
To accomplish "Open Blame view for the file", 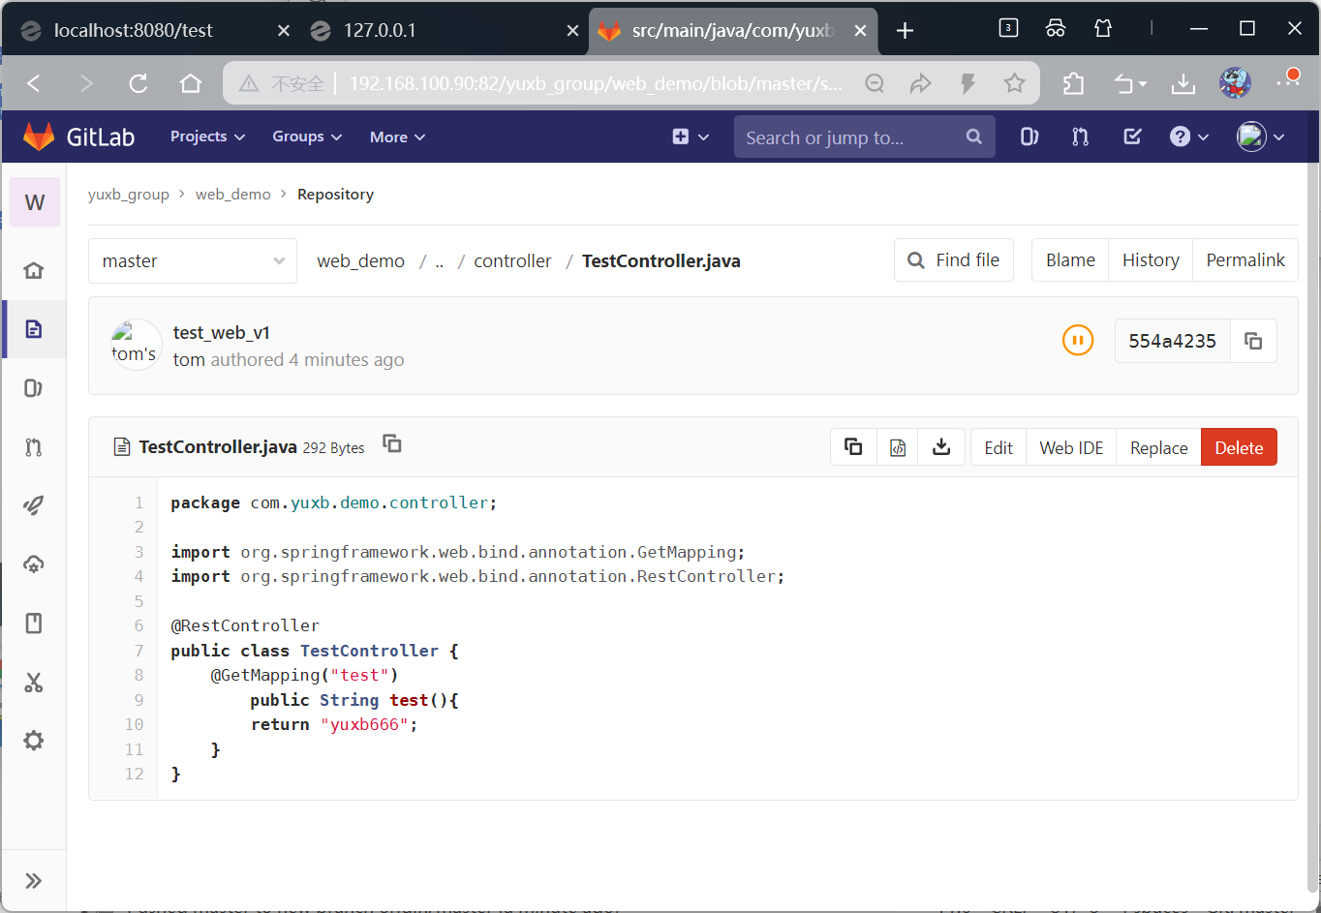I will pos(1070,260).
